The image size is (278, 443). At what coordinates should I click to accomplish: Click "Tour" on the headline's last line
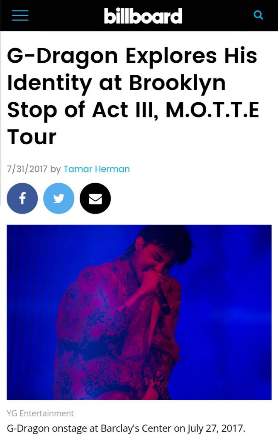pos(32,137)
